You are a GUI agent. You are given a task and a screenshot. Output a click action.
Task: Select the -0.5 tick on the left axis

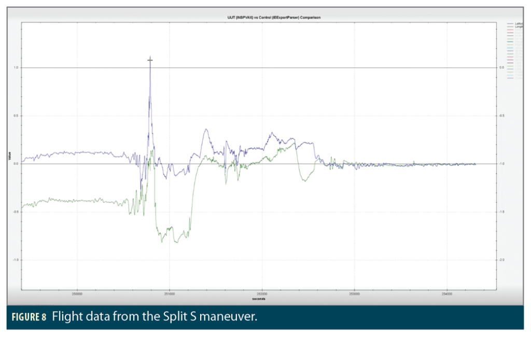click(16, 211)
